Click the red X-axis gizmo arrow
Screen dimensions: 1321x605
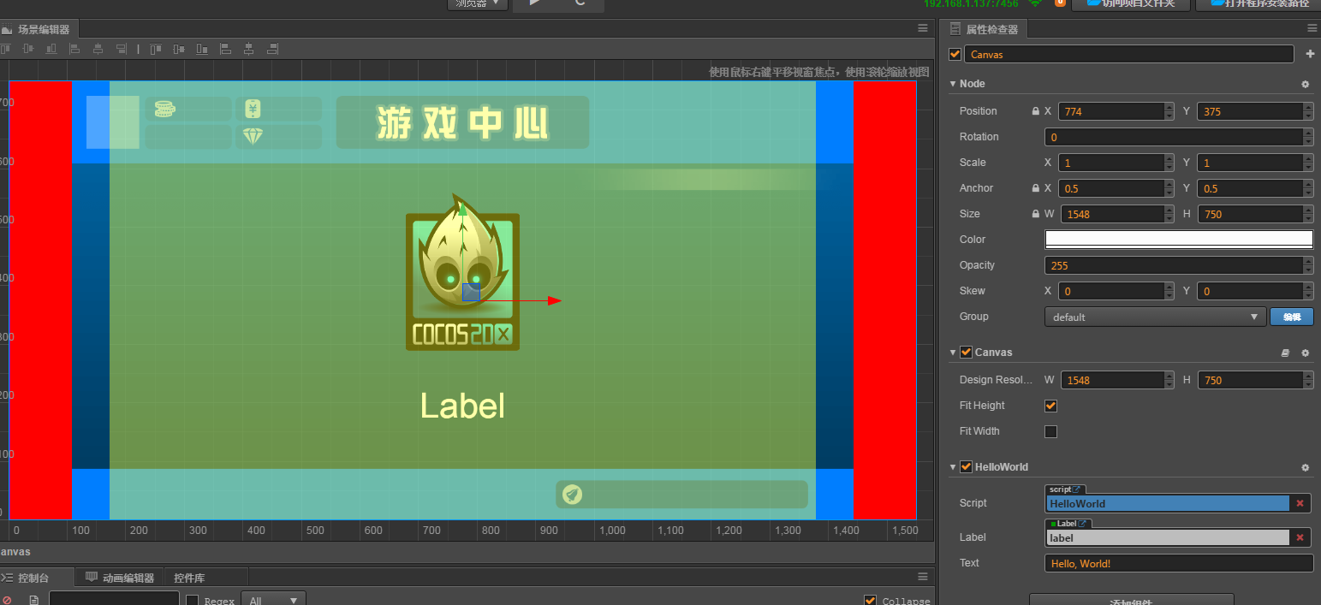pos(554,300)
